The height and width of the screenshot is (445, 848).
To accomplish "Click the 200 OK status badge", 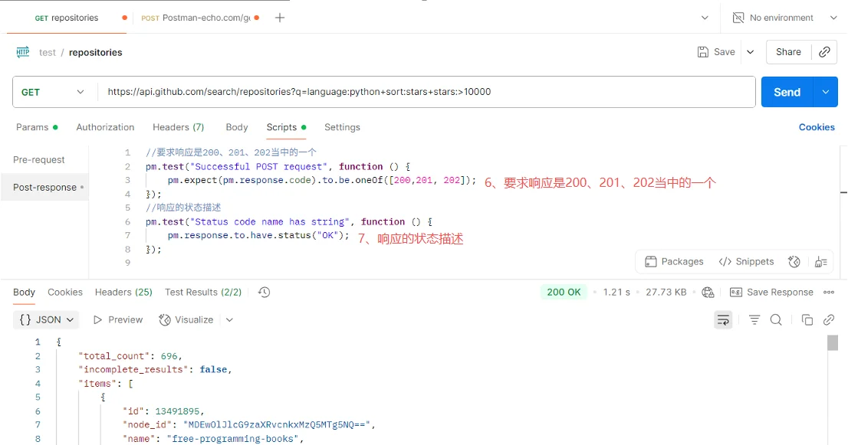I will [564, 292].
